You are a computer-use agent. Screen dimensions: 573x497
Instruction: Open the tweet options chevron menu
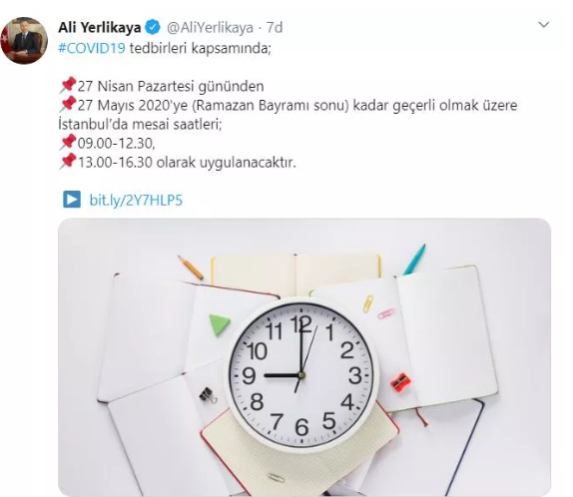[544, 25]
